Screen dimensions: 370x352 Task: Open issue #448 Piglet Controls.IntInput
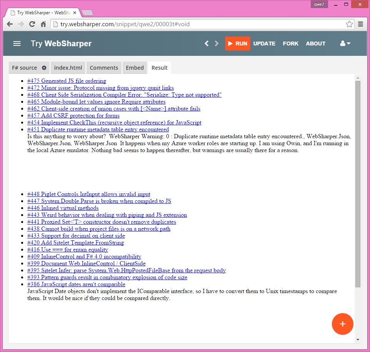click(x=89, y=194)
